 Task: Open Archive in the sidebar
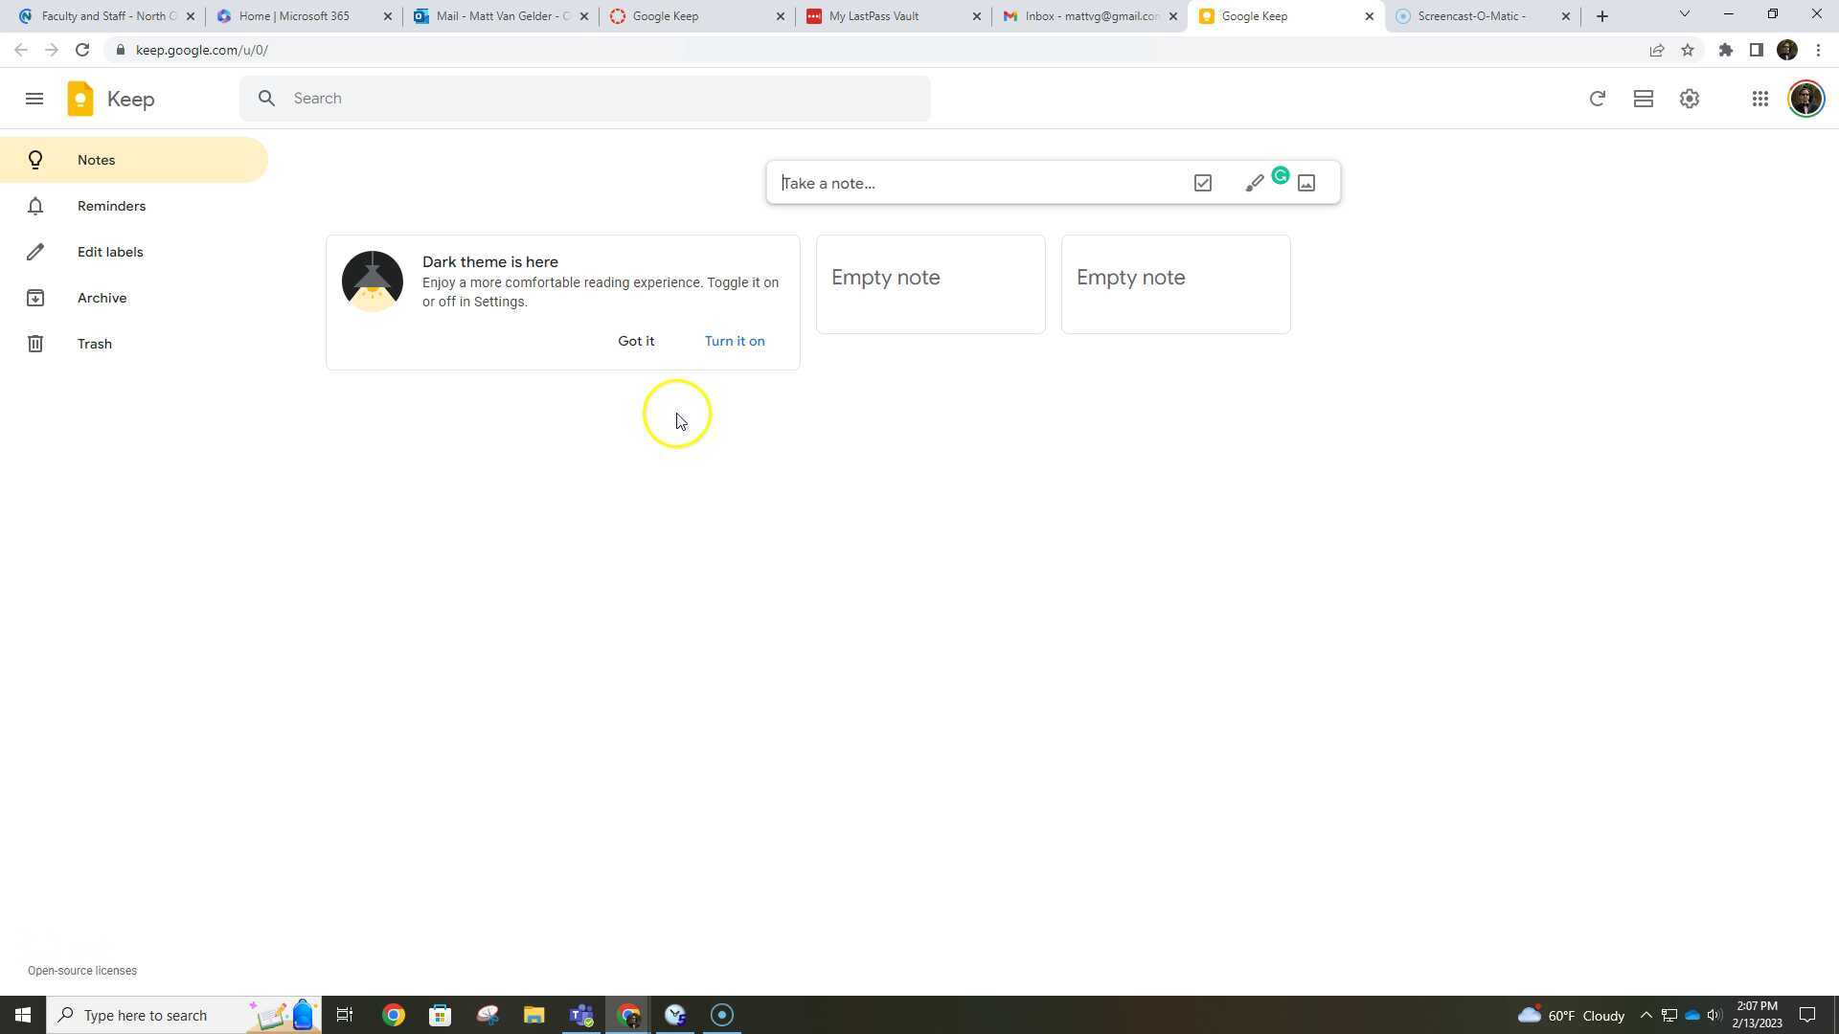[134, 298]
